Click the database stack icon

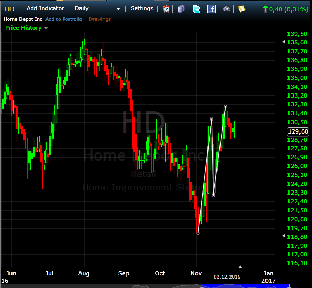(181, 9)
